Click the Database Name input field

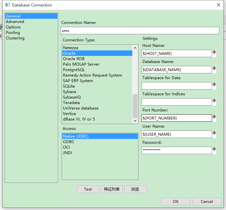[x=177, y=70]
